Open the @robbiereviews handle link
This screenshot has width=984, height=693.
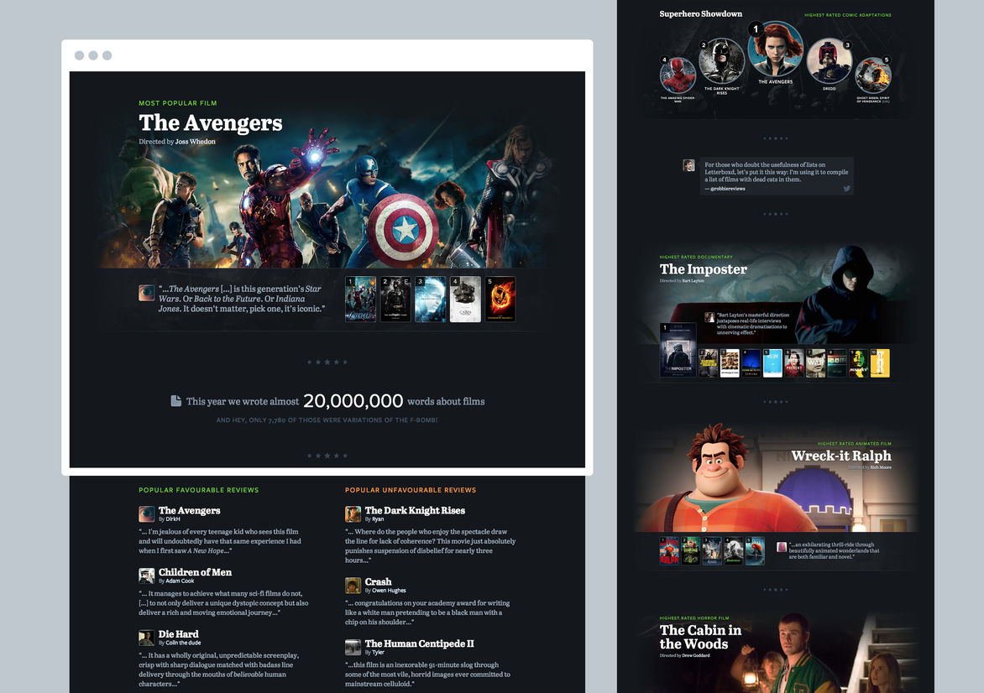coord(727,189)
